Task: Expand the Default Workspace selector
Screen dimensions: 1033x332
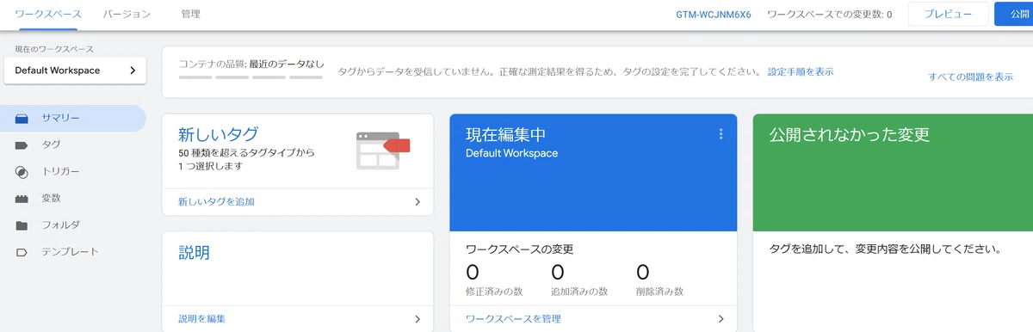Action: (x=75, y=71)
